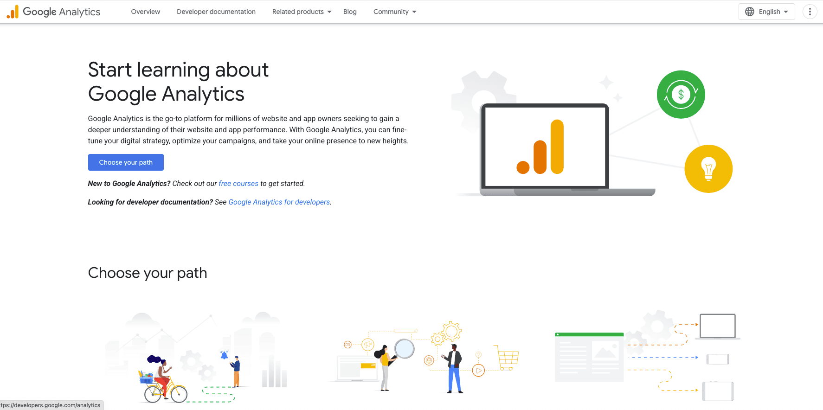Click the Community dropdown arrow
Image resolution: width=823 pixels, height=410 pixels.
pyautogui.click(x=414, y=12)
